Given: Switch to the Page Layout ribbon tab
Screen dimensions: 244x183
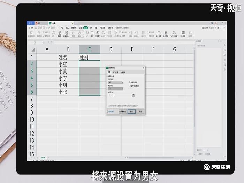Looking at the screenshot, I should pyautogui.click(x=74, y=28).
